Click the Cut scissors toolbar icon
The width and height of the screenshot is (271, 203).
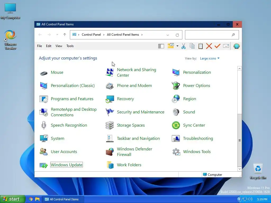pyautogui.click(x=184, y=46)
